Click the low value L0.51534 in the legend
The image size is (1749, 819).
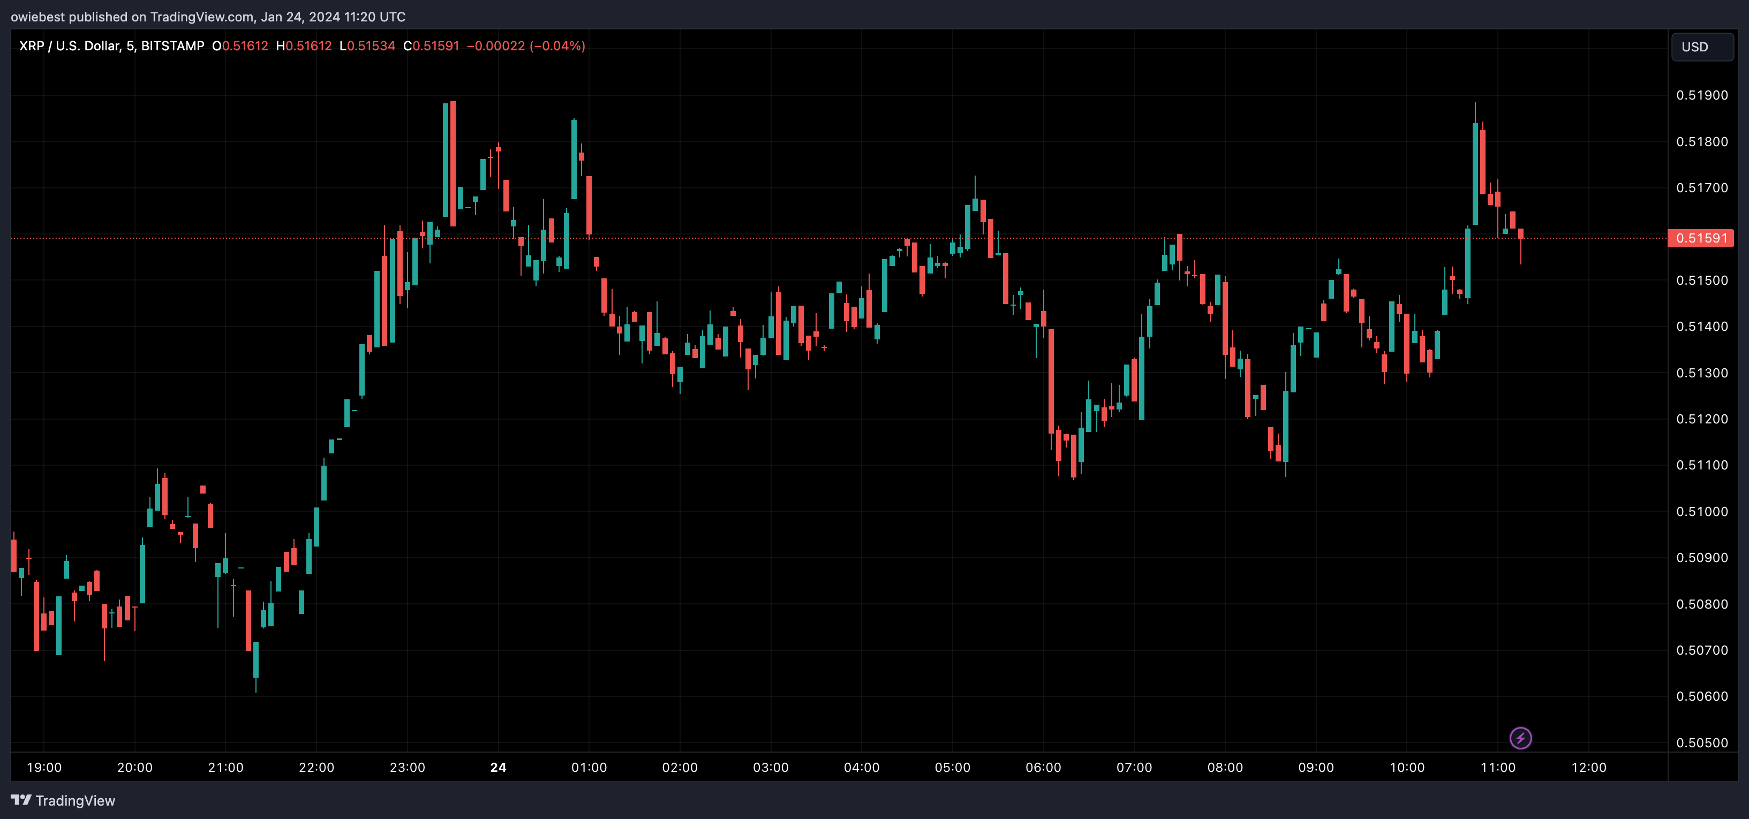(x=367, y=46)
